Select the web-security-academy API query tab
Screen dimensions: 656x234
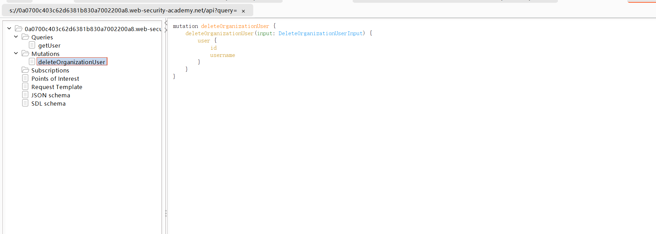(123, 11)
